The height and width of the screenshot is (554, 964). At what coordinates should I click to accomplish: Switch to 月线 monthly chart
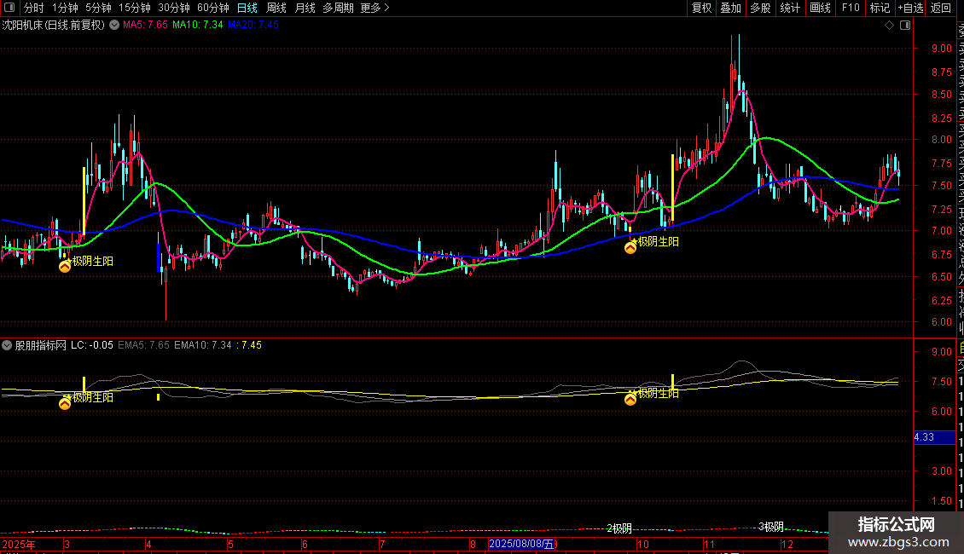(305, 8)
